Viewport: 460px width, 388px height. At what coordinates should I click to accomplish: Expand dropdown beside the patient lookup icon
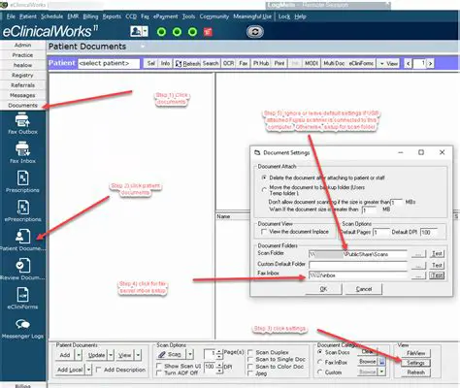[x=146, y=32]
